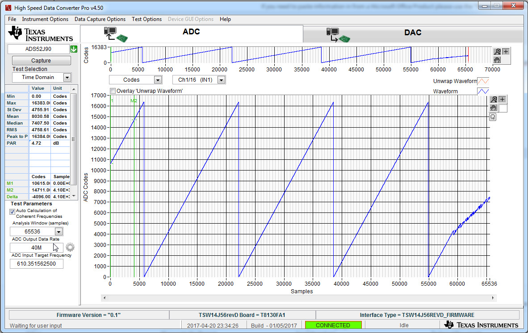Click the ADC Output Data Rate 40M field

click(36, 248)
